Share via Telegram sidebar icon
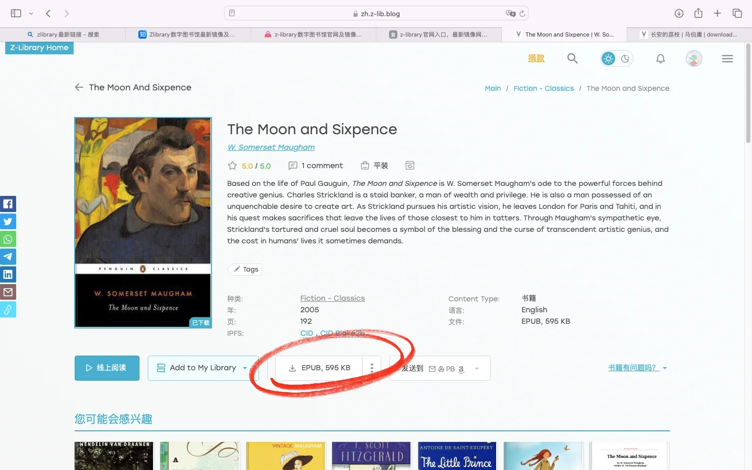The image size is (752, 470). [x=8, y=256]
